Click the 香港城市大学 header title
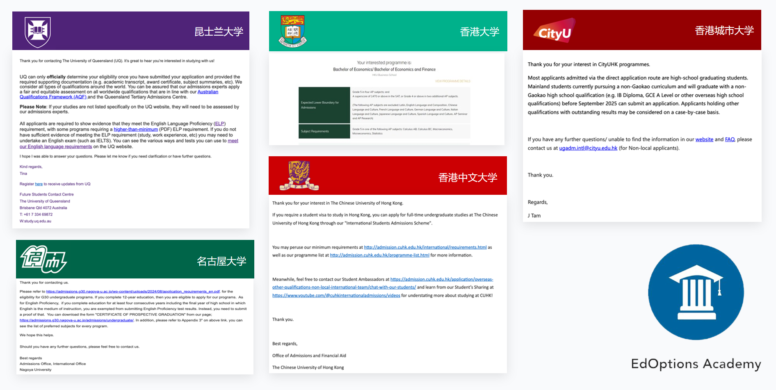Viewport: 776px width, 390px height. pos(724,30)
